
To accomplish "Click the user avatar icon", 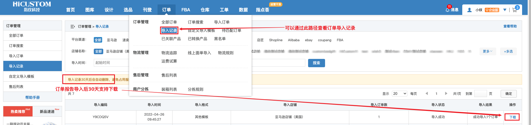I will click(469, 10).
